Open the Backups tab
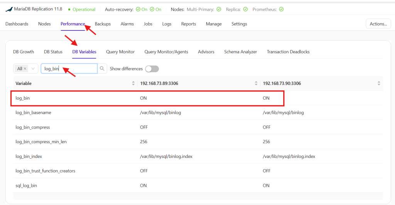Viewport: 395px width, 205px height. pos(103,24)
